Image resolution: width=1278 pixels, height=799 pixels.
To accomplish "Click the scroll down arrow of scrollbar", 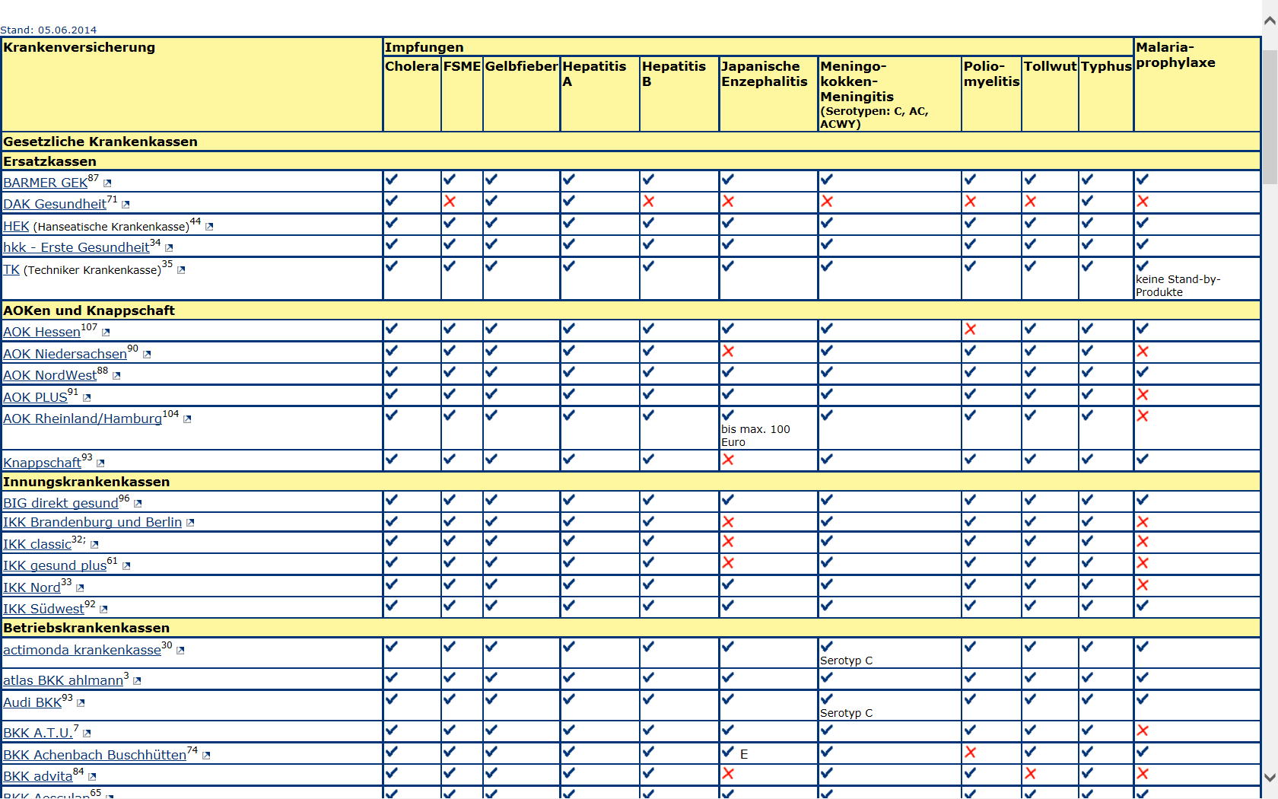I will (x=1270, y=778).
